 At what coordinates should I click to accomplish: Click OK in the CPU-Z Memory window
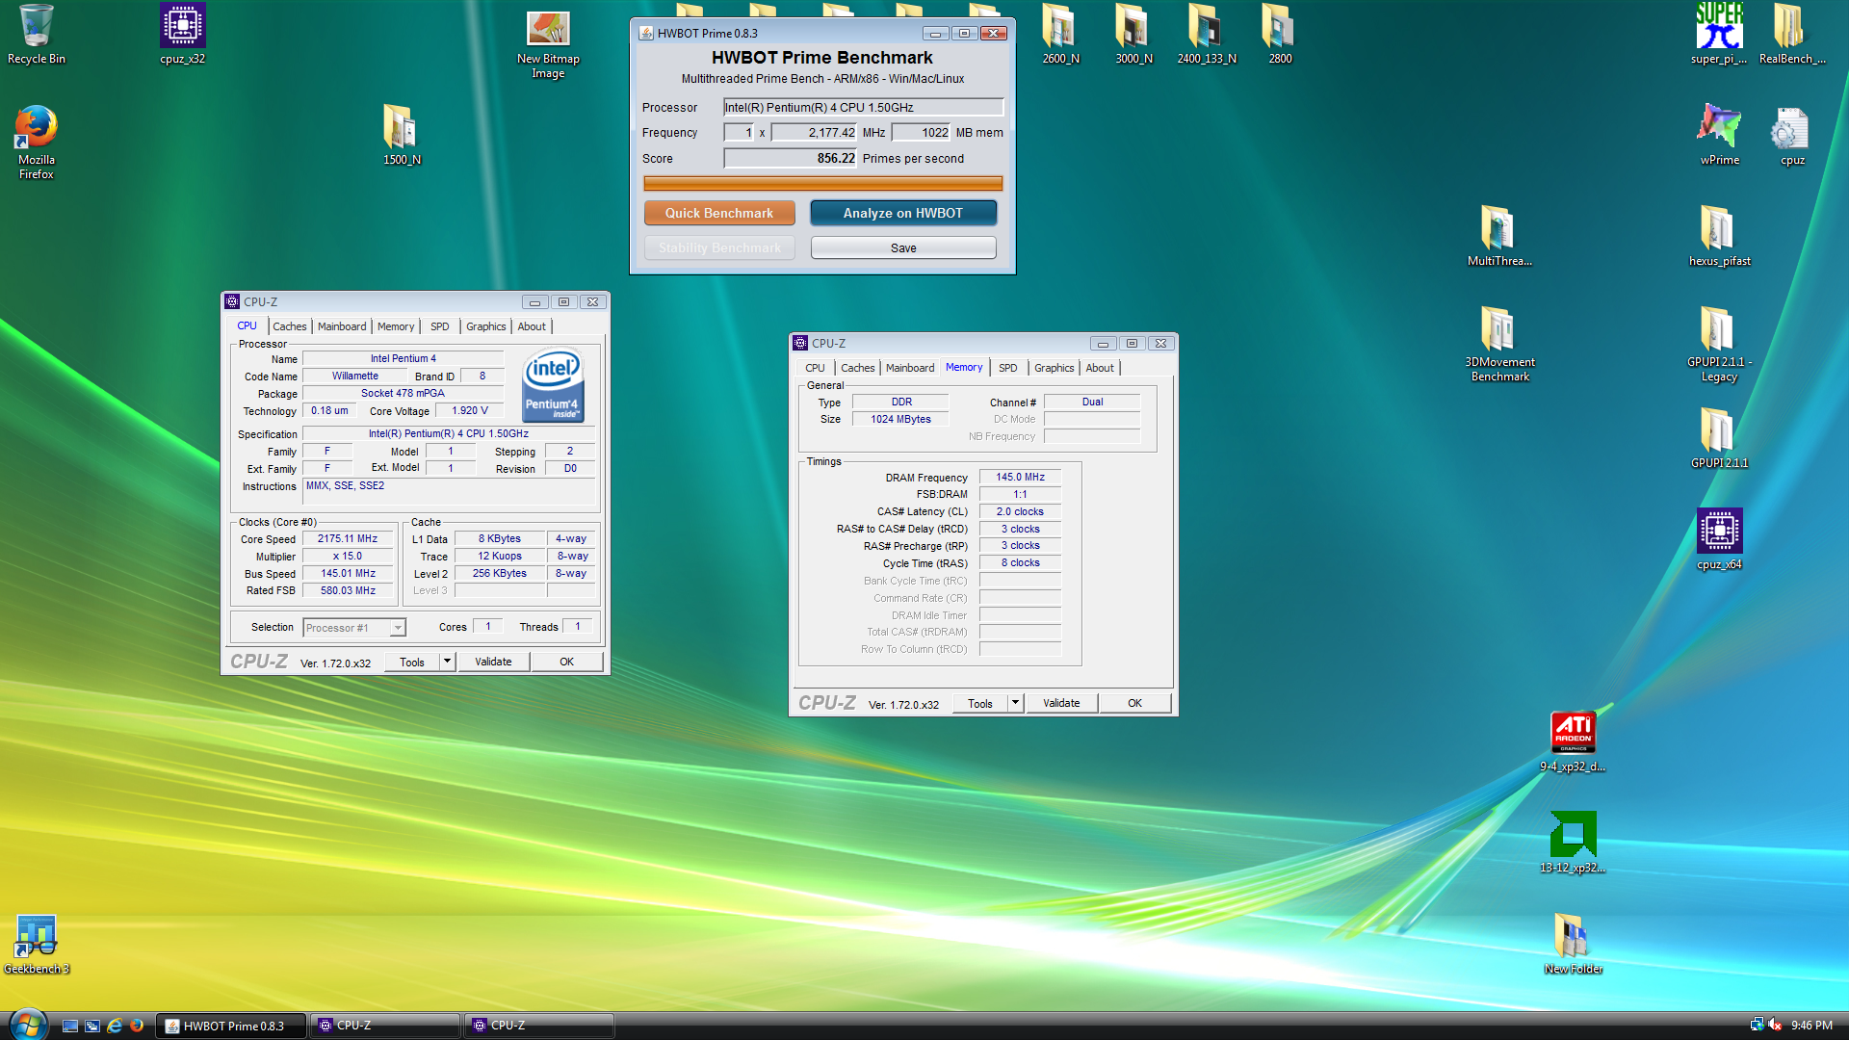point(1134,703)
